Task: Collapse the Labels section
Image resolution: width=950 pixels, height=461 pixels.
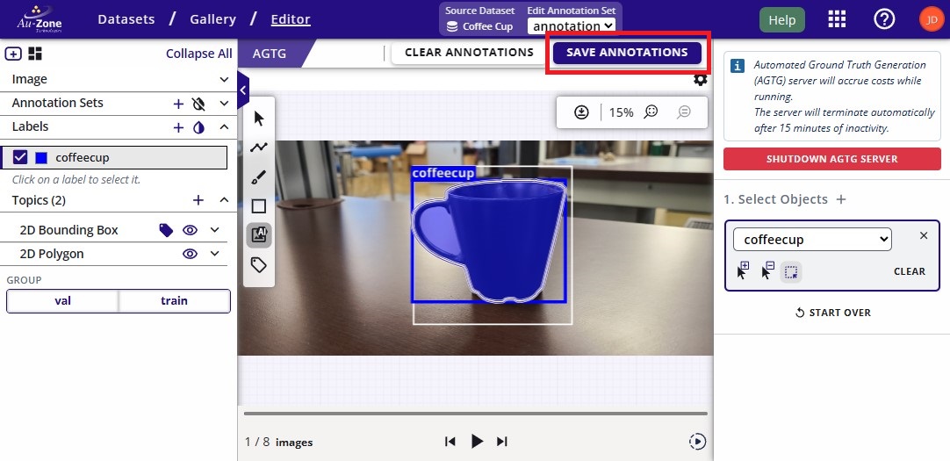Action: tap(224, 127)
